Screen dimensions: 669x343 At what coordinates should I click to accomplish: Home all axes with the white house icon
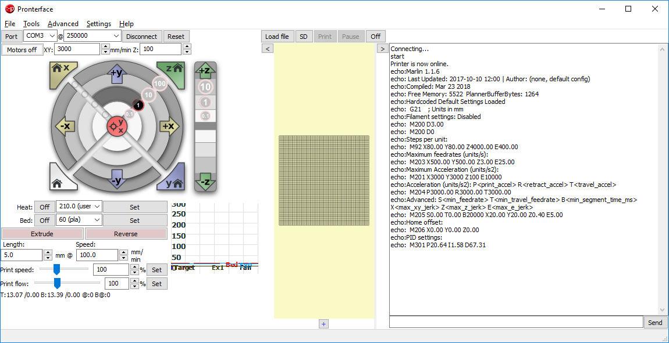(x=63, y=178)
